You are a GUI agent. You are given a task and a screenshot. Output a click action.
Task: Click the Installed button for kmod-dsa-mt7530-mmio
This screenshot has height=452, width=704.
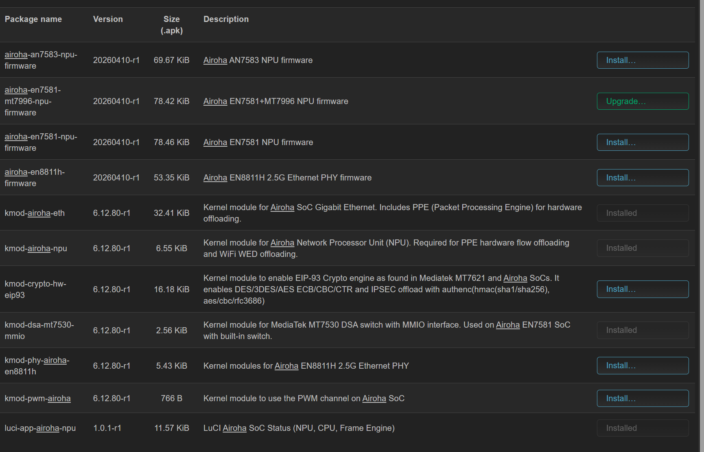point(642,330)
